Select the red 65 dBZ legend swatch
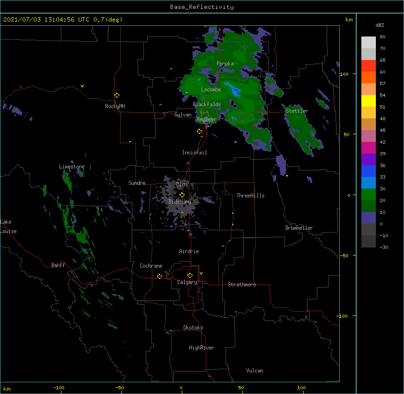Screen dimensions: 404x394 click(x=368, y=66)
